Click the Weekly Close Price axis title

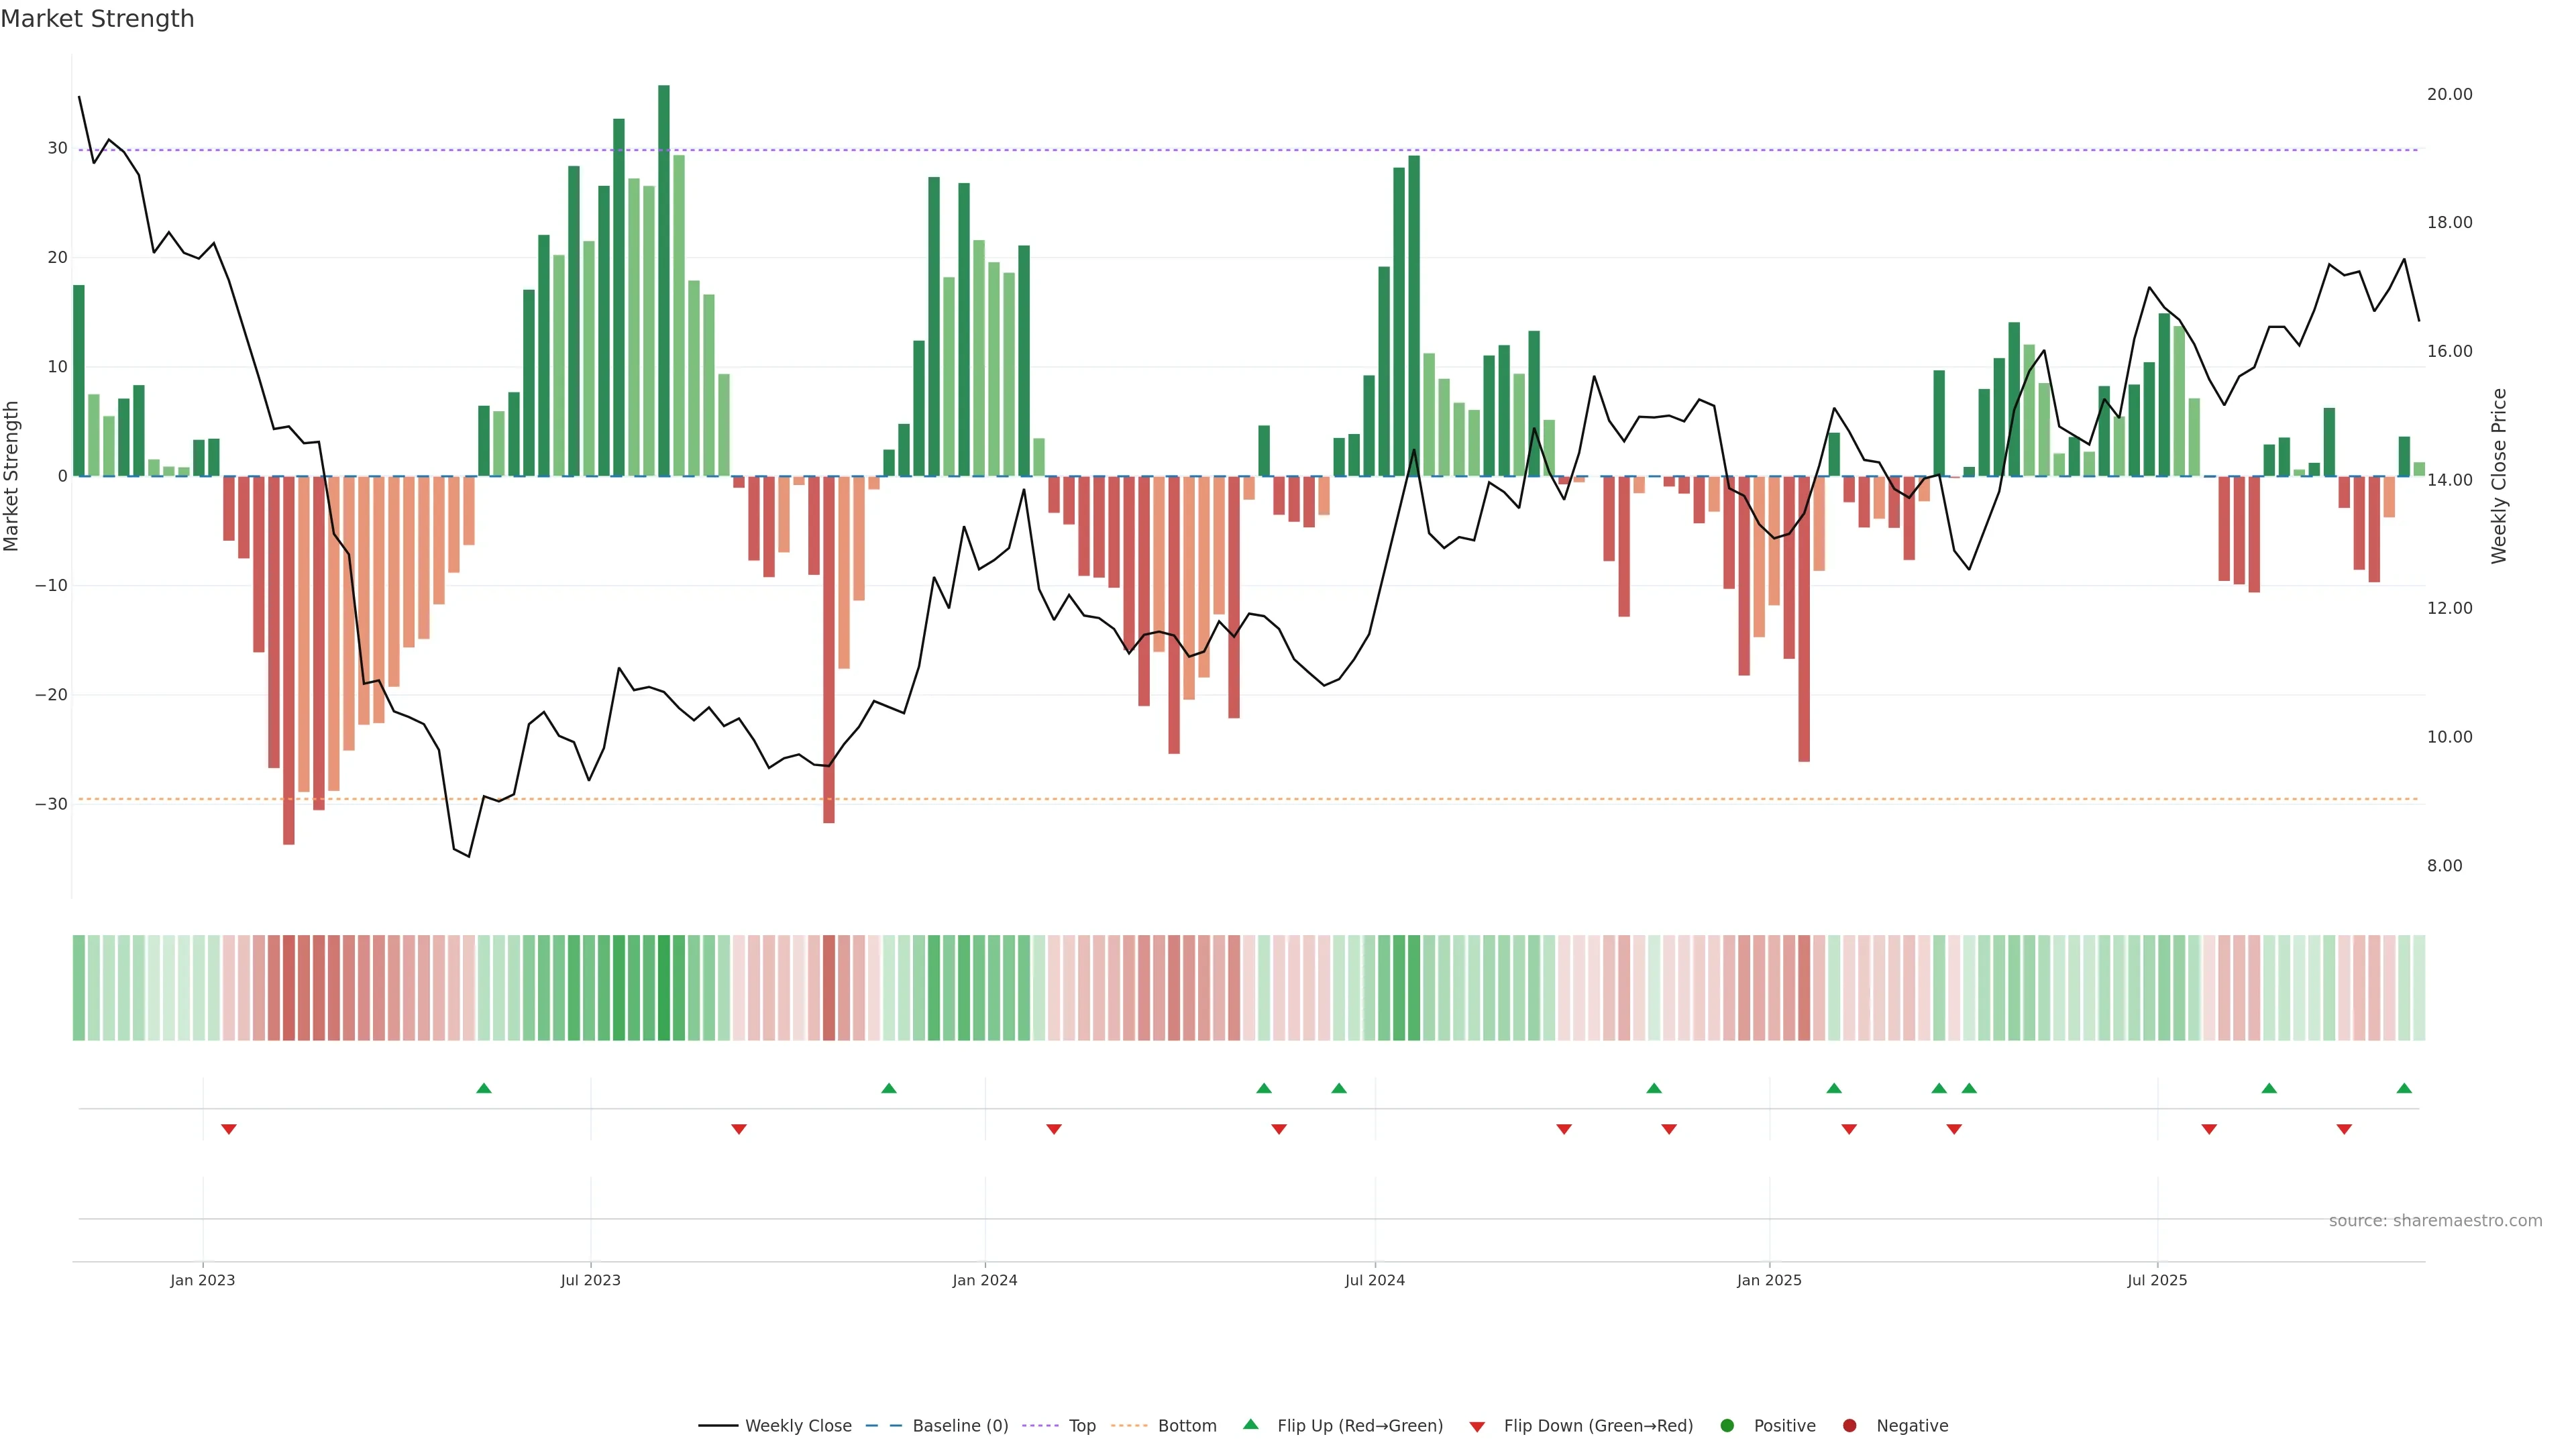(2499, 476)
